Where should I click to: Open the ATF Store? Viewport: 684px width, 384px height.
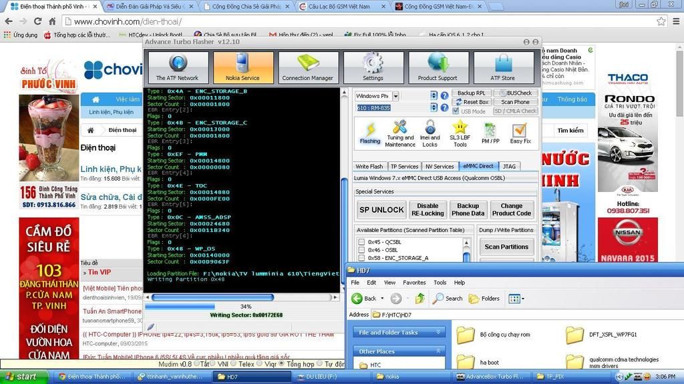[x=503, y=67]
